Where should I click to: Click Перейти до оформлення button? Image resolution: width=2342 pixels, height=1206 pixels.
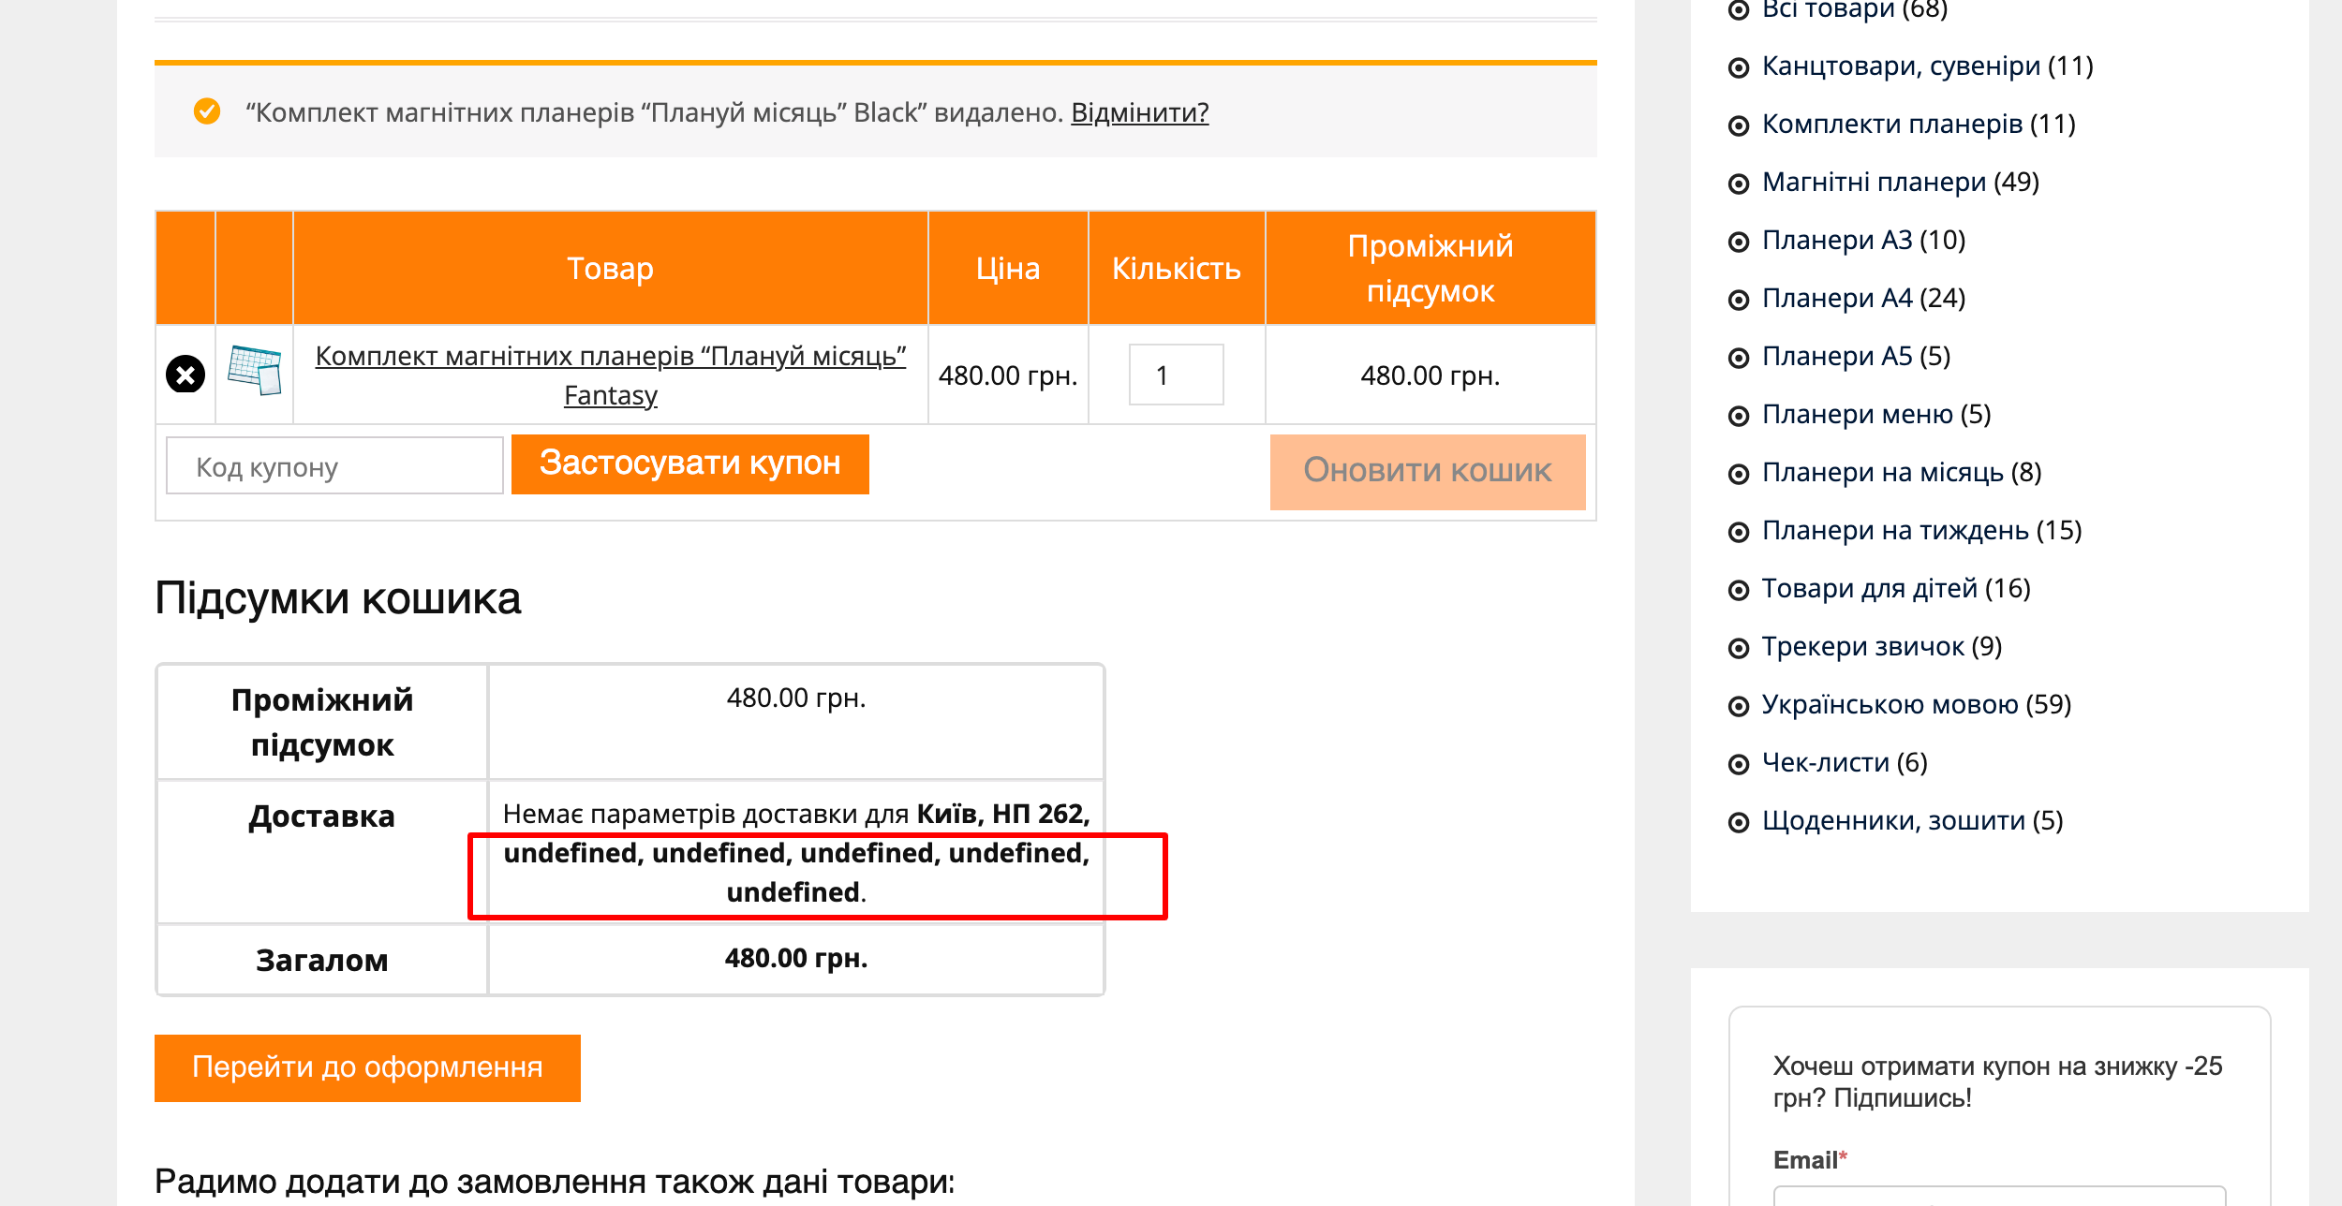coord(367,1067)
